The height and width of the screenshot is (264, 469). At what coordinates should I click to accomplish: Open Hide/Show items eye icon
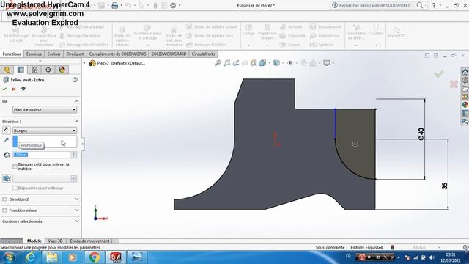point(290,62)
